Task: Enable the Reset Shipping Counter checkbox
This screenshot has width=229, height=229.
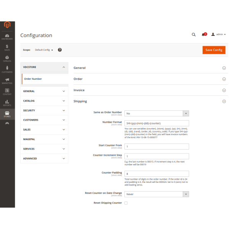Action: click(x=126, y=203)
